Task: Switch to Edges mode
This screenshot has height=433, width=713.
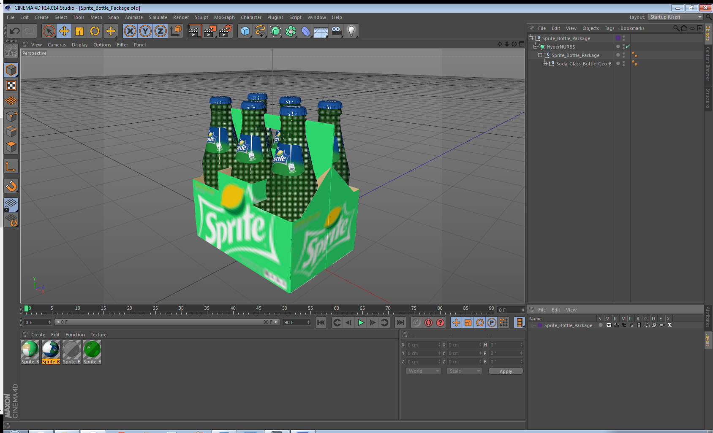Action: coord(11,131)
